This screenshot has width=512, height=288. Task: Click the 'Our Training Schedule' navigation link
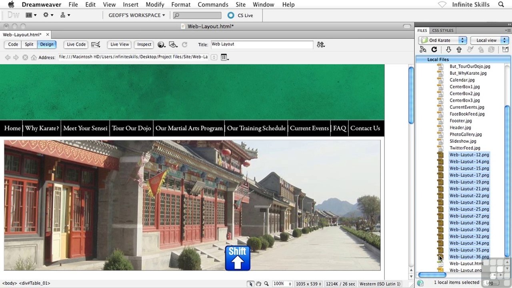pyautogui.click(x=256, y=128)
